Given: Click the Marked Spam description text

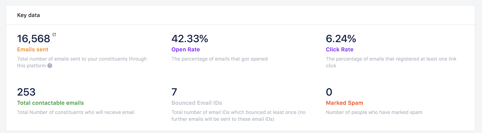Looking at the screenshot, I should coord(374,113).
